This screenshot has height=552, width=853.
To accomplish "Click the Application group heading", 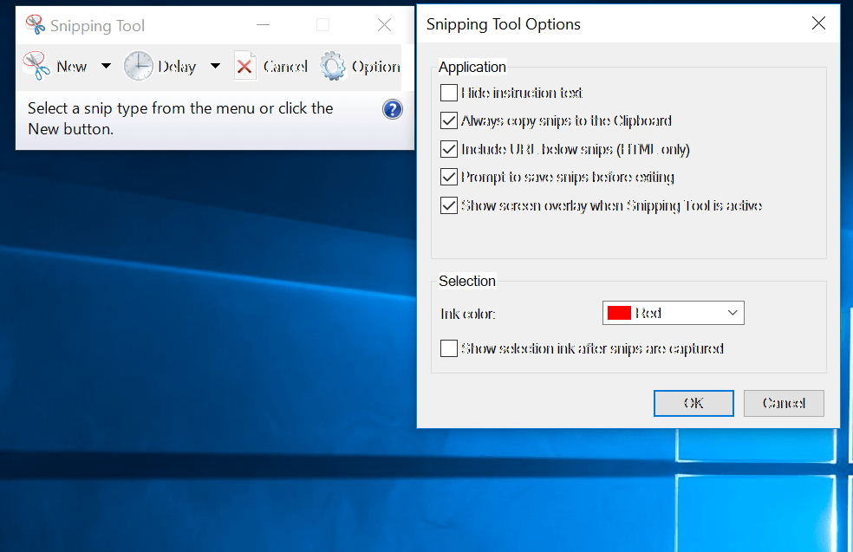I will [x=472, y=67].
